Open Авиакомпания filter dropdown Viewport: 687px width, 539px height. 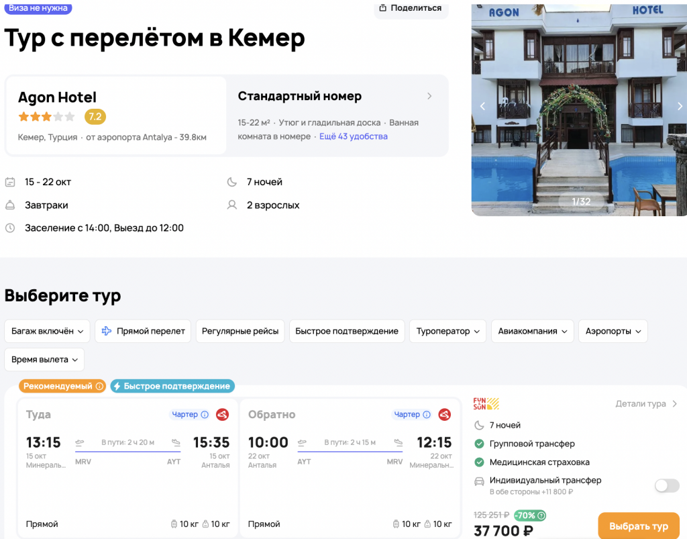[x=532, y=331]
